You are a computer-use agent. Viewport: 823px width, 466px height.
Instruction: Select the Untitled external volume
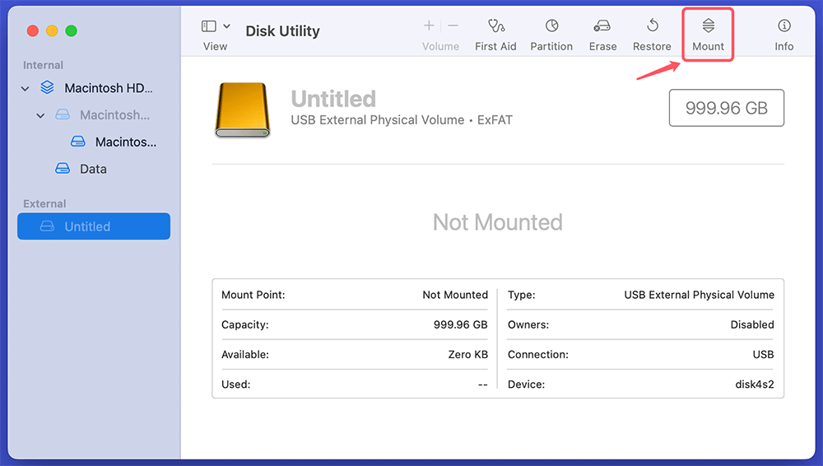93,226
